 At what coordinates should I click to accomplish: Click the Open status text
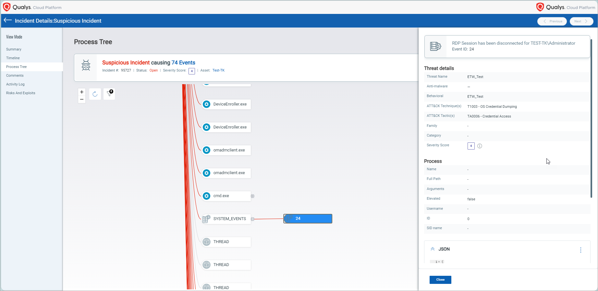154,71
